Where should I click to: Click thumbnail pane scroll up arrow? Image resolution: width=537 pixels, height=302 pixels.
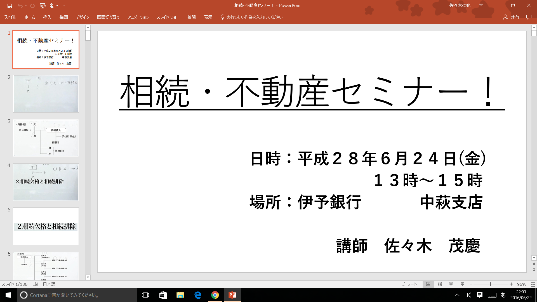88,27
